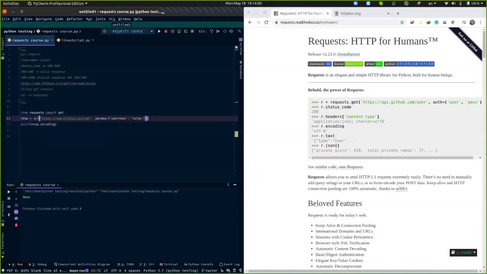Clear all Run output with trash icon

(16, 225)
